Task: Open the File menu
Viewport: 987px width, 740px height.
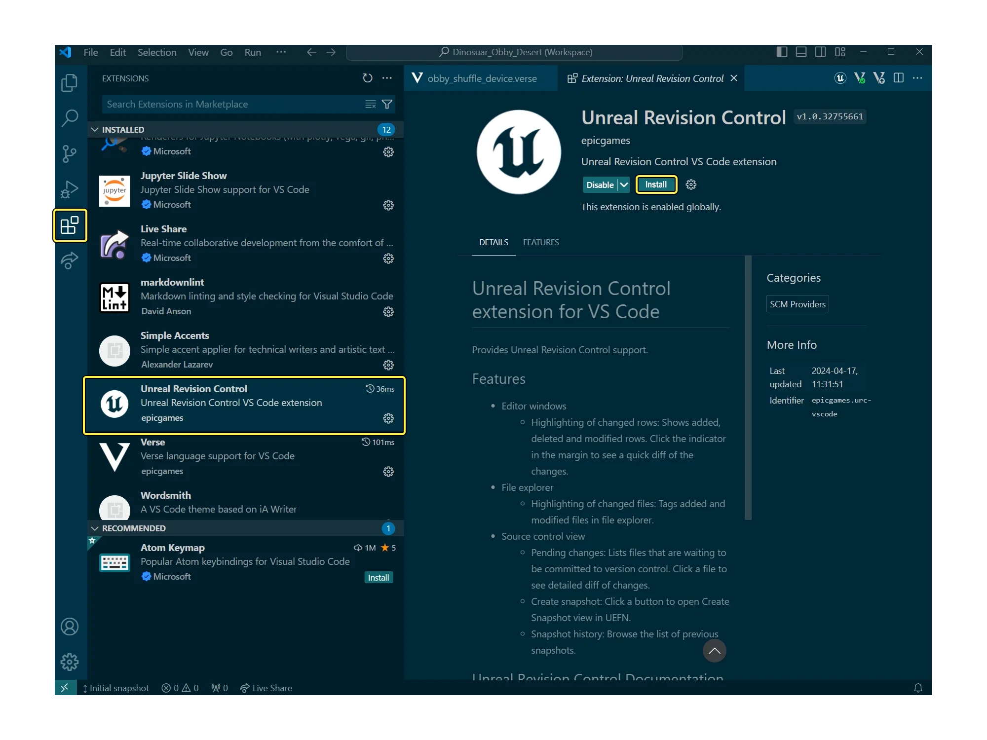Action: 91,52
